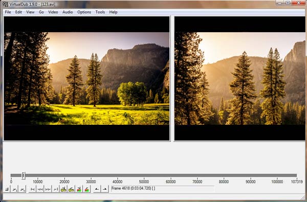Viewport: 307px width, 202px height.
Task: Set the selection start mark-in
Action: 97,189
